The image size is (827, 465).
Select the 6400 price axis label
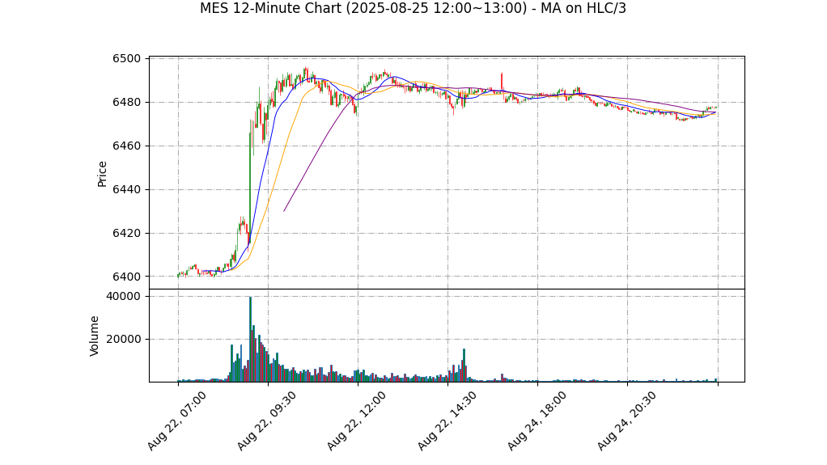(x=126, y=277)
